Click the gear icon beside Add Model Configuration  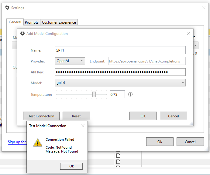22,33
